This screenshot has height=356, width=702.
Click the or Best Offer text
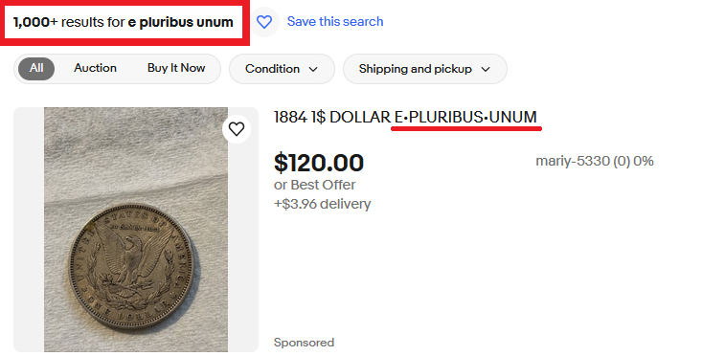(315, 185)
